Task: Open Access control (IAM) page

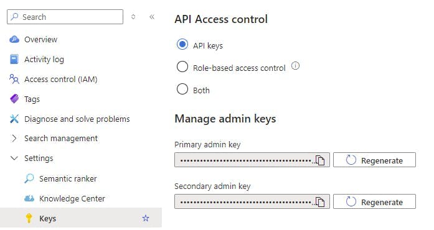Action: pyautogui.click(x=60, y=80)
